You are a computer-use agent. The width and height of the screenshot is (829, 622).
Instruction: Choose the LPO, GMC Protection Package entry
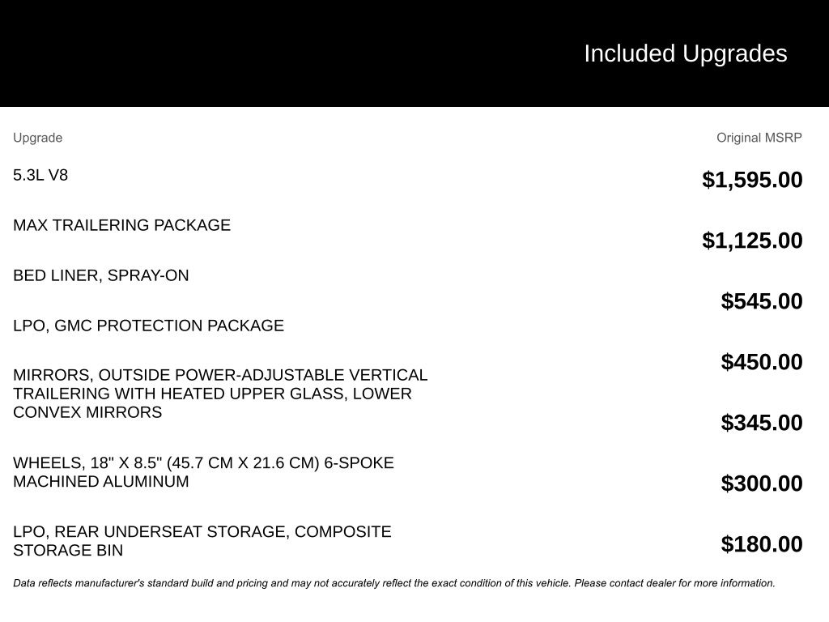pos(148,326)
